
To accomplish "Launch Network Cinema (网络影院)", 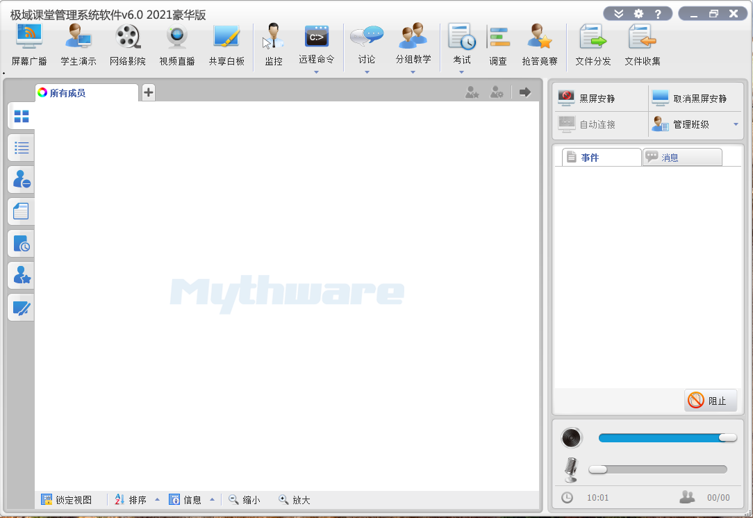I will click(128, 44).
